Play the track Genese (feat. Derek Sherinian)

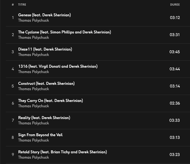[44, 15]
